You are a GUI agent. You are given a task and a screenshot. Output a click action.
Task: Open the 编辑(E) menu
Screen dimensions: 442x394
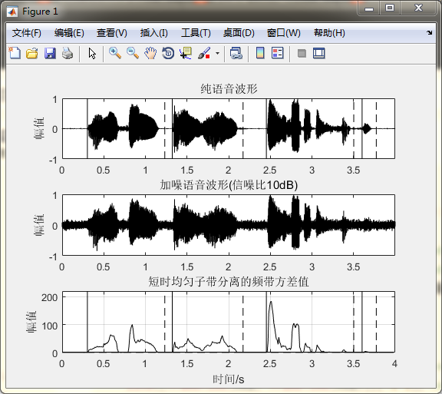tap(69, 33)
